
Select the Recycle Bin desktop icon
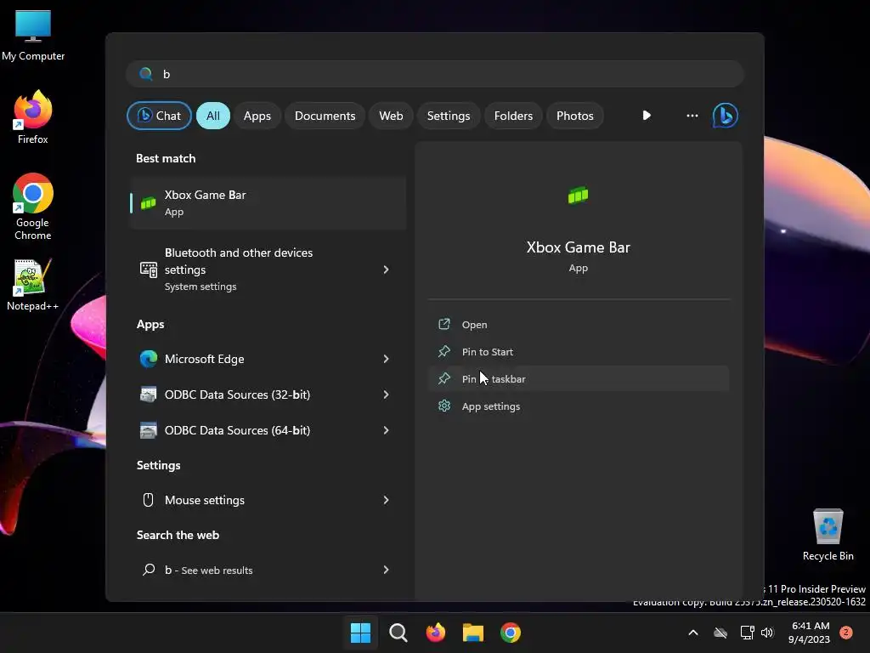[x=828, y=535]
